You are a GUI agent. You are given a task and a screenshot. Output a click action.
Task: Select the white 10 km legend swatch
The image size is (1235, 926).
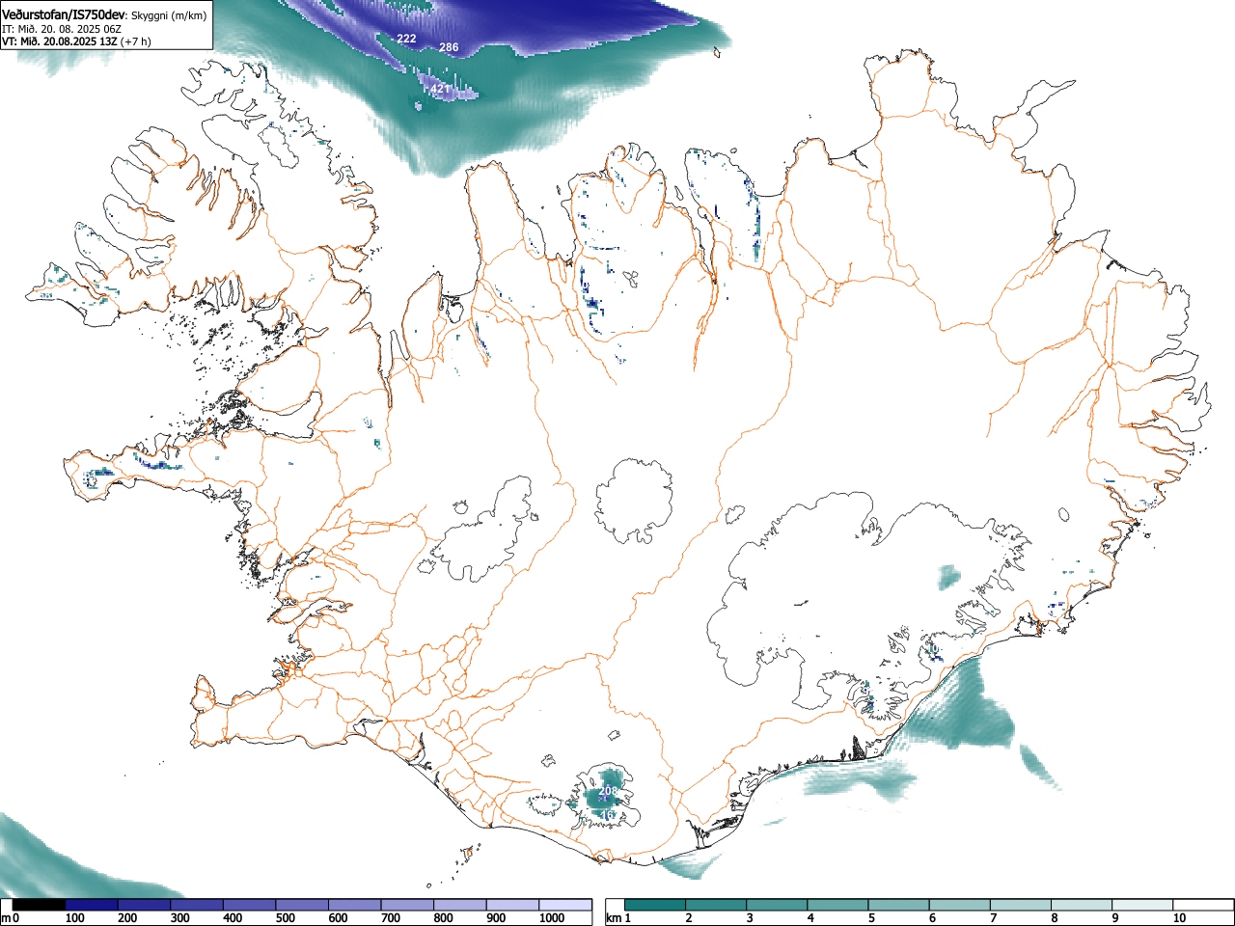1202,905
